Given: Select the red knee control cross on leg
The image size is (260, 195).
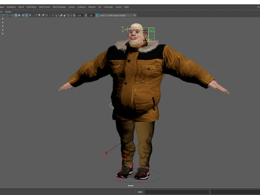Looking at the screenshot, I should [125, 155].
